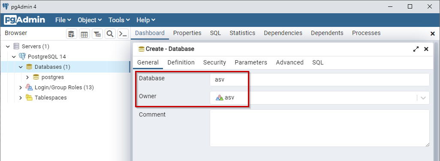
Task: Select Servers (1) tree label
Action: [x=36, y=47]
